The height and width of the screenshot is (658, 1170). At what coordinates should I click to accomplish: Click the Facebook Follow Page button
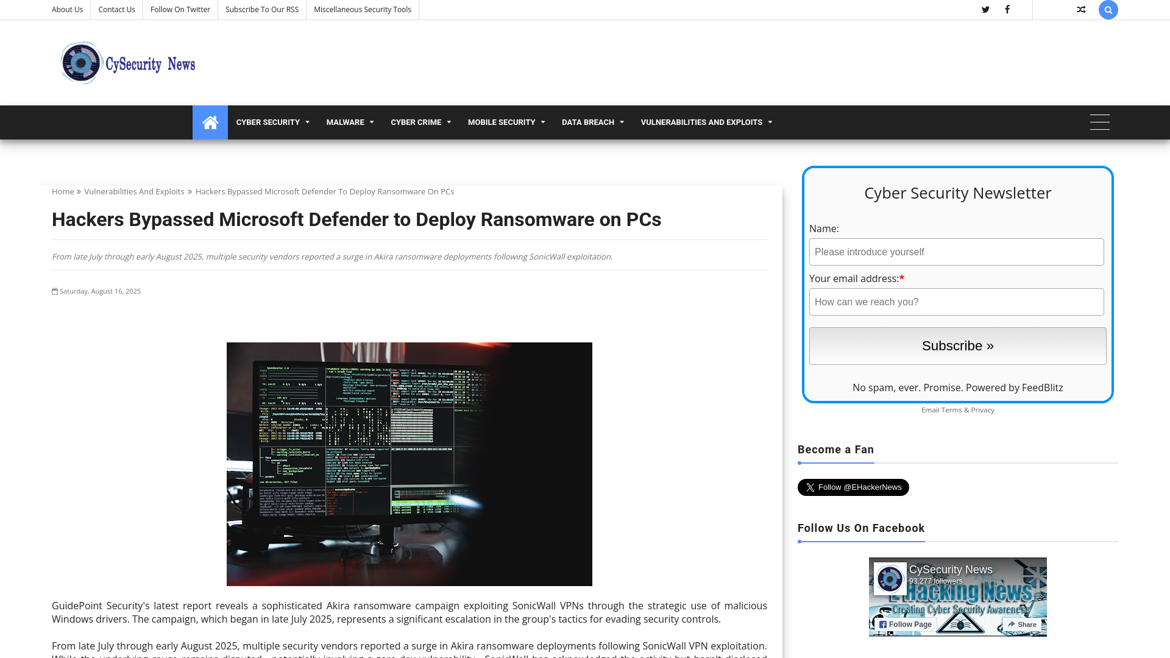pos(905,624)
